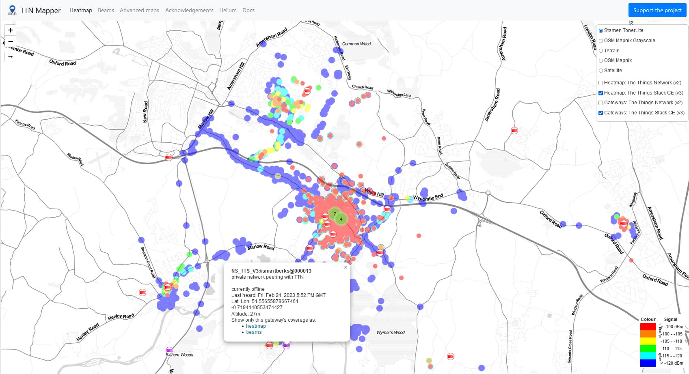Screen dimensions: 689x374
Task: Click 'private network peering with TTN' text
Action: [x=267, y=277]
